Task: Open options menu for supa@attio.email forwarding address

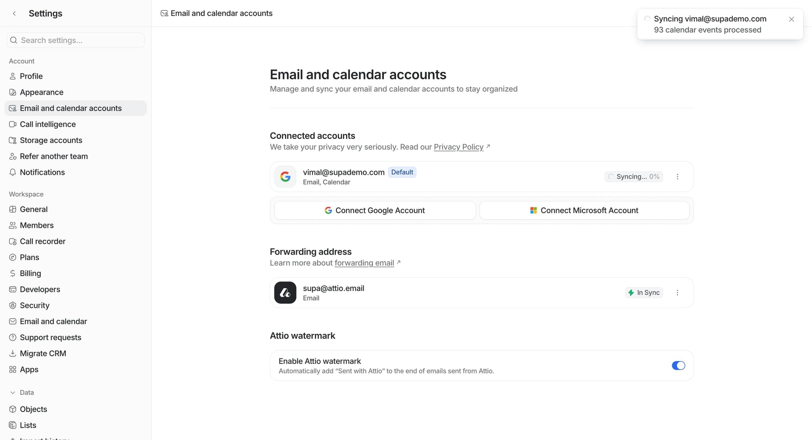Action: point(677,293)
